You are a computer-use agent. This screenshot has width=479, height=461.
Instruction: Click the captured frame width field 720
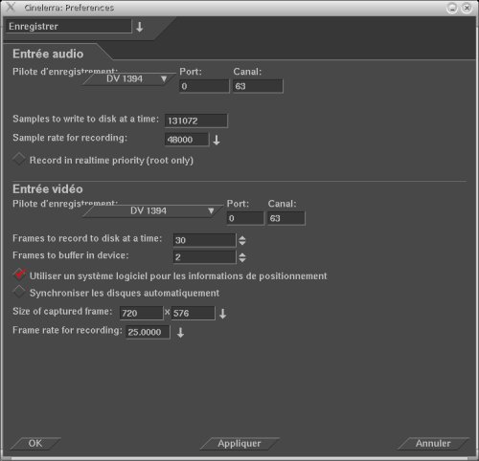pos(141,313)
